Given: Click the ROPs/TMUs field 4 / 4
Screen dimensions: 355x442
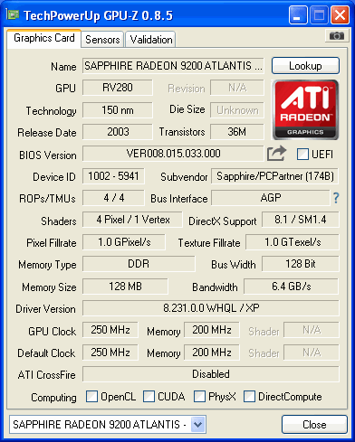Looking at the screenshot, I should coord(113,198).
